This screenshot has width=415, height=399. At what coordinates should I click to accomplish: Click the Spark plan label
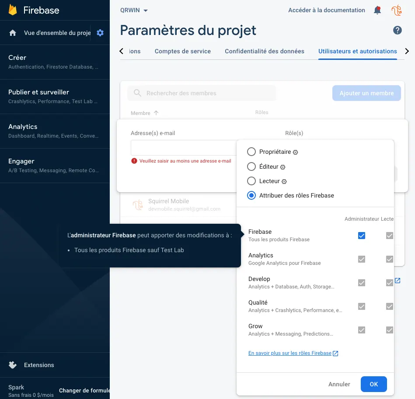pyautogui.click(x=16, y=387)
